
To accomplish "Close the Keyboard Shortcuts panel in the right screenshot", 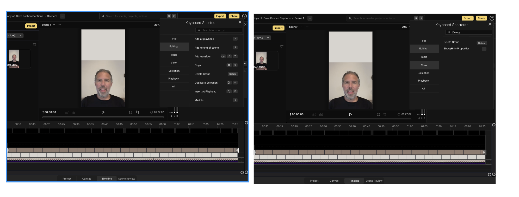I will coord(490,24).
